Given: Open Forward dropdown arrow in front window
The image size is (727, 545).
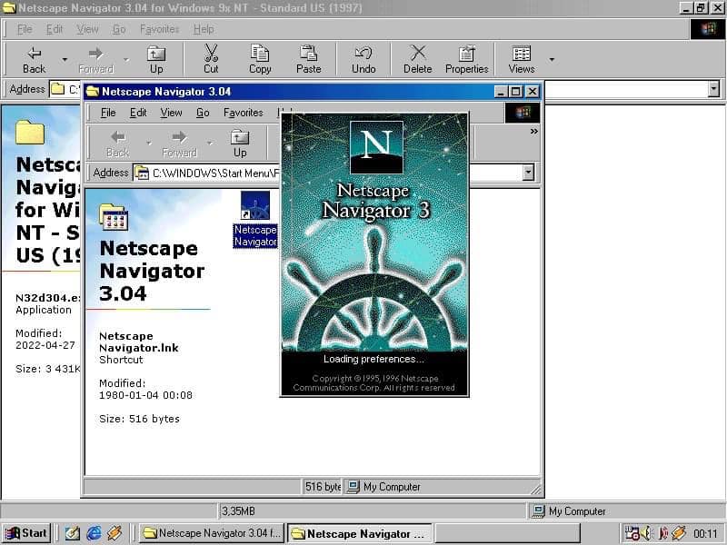Looking at the screenshot, I should pos(210,144).
